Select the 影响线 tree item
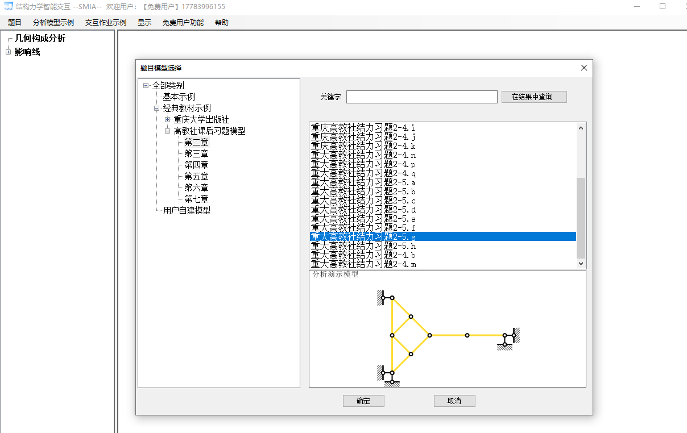The height and width of the screenshot is (433, 687). click(27, 52)
